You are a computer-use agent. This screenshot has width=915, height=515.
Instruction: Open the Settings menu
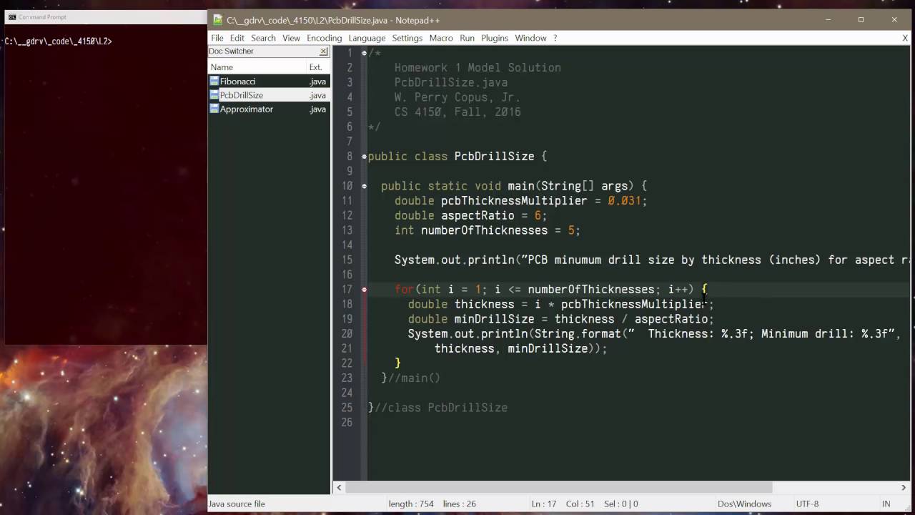click(x=407, y=38)
